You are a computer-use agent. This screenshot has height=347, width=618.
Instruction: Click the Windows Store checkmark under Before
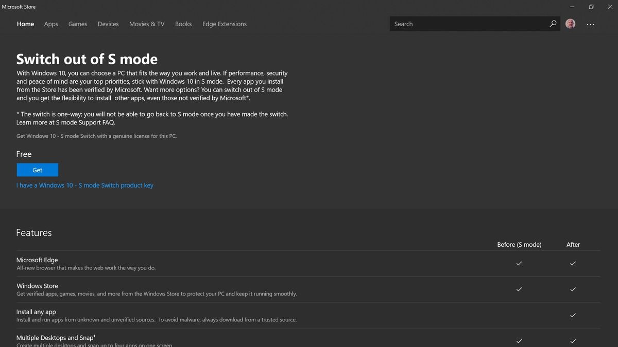click(x=519, y=289)
